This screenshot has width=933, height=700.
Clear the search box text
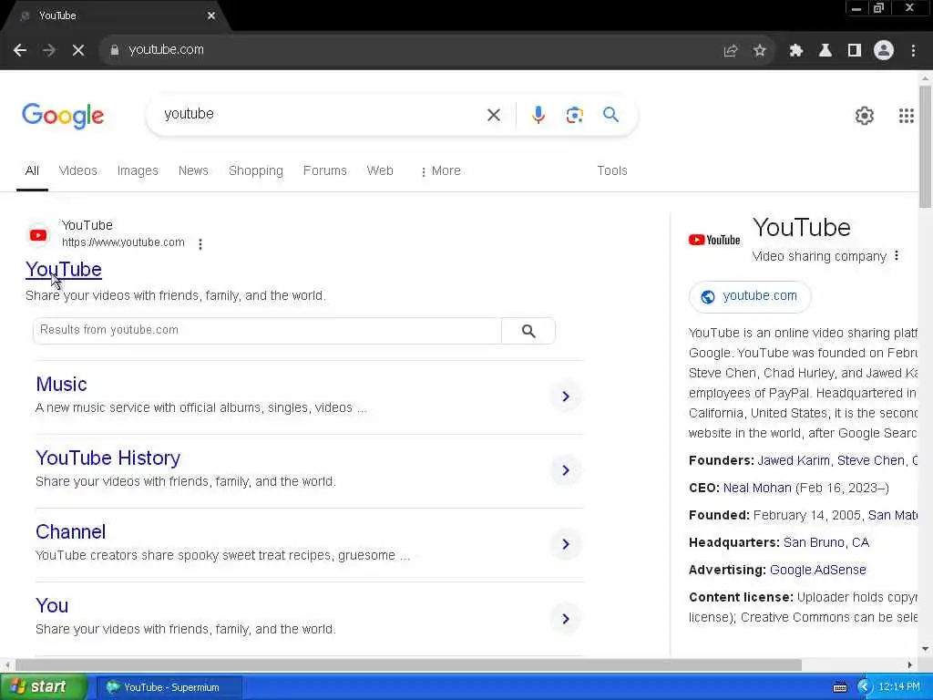click(494, 115)
